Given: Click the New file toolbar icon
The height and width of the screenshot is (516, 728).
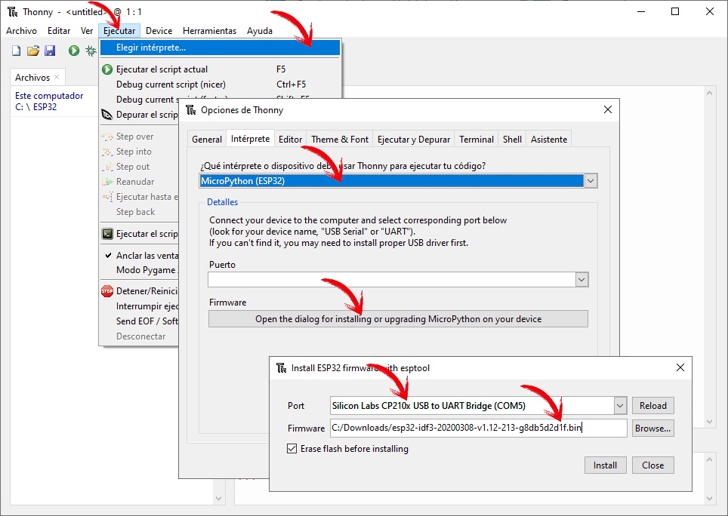Looking at the screenshot, I should click(x=17, y=51).
